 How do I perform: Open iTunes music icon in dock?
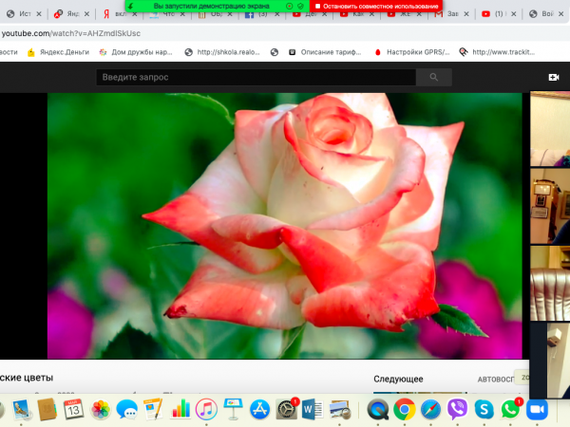point(206,409)
